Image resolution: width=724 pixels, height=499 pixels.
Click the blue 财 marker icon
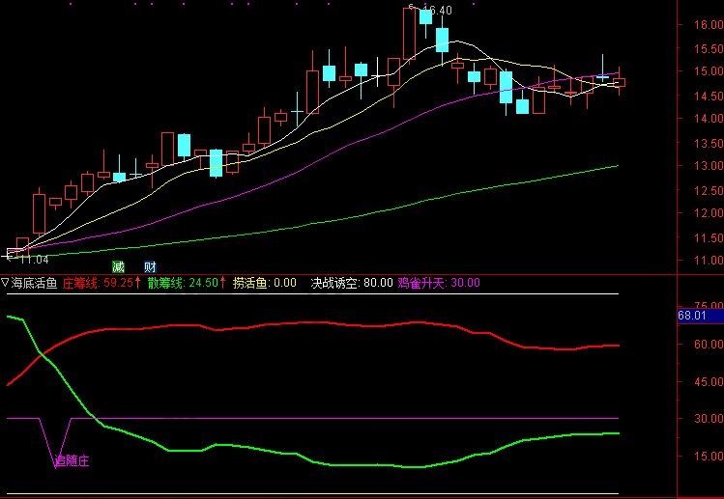(x=150, y=266)
